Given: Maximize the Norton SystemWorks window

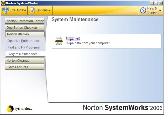Looking at the screenshot, I should [156, 3].
